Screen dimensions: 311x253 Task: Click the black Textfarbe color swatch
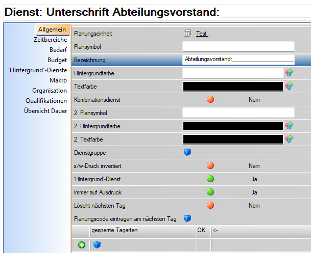click(232, 87)
